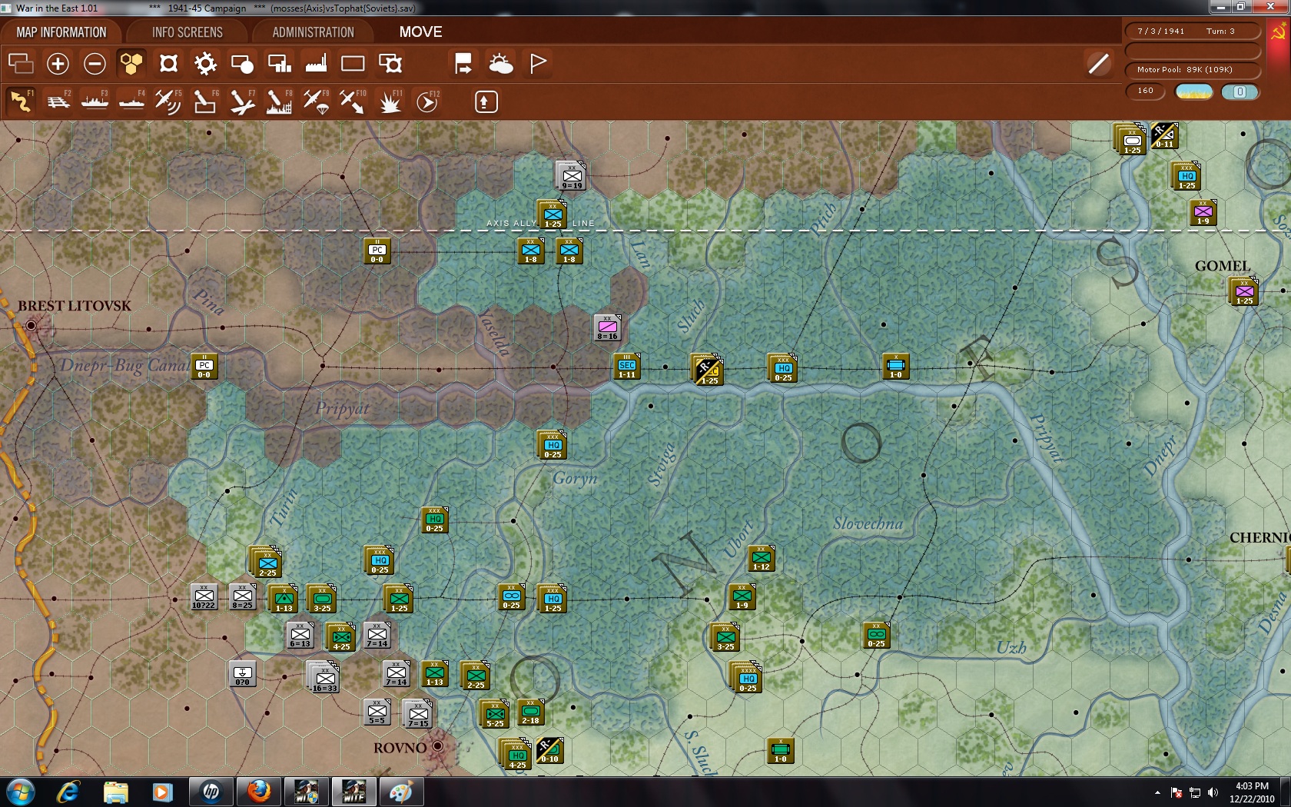The image size is (1291, 807).
Task: Toggle factory display icon
Action: [x=316, y=64]
